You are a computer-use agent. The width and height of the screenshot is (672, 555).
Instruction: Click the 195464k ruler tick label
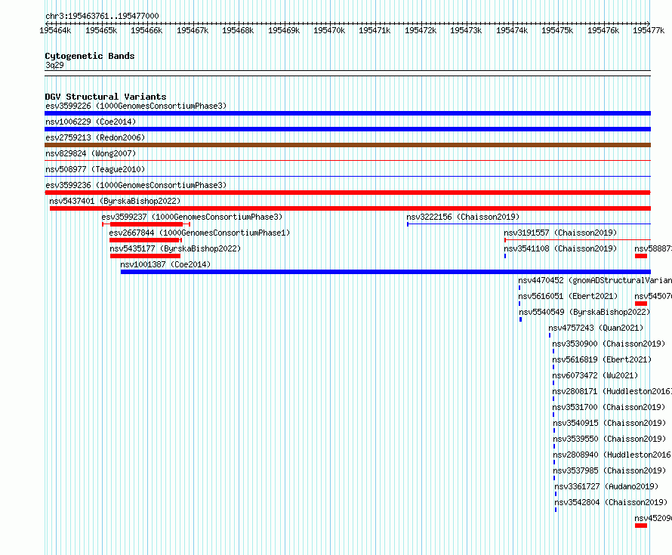click(55, 30)
